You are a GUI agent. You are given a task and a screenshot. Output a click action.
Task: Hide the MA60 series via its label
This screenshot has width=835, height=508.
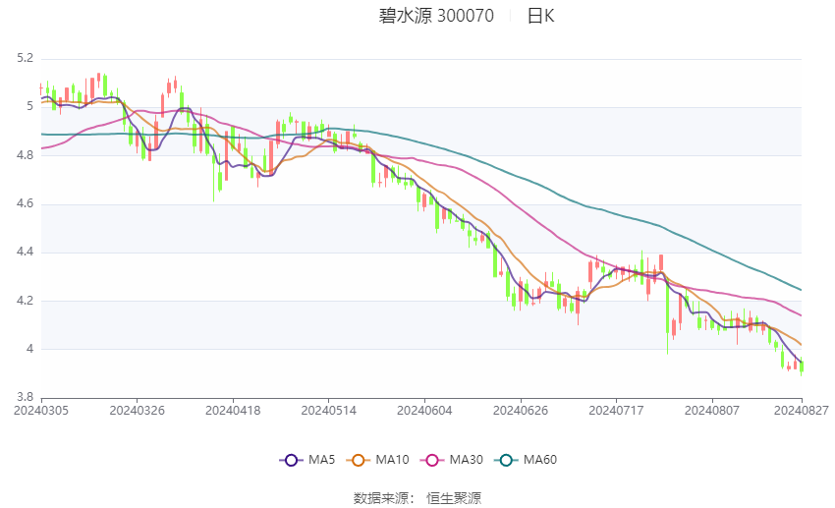coord(540,459)
